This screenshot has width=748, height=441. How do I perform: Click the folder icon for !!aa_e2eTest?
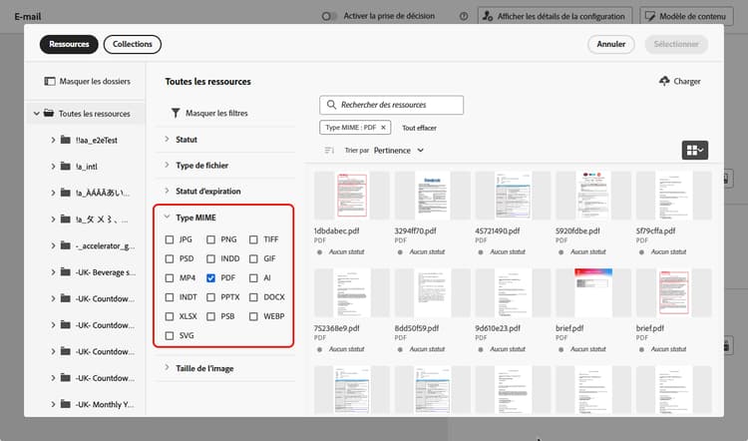[66, 140]
